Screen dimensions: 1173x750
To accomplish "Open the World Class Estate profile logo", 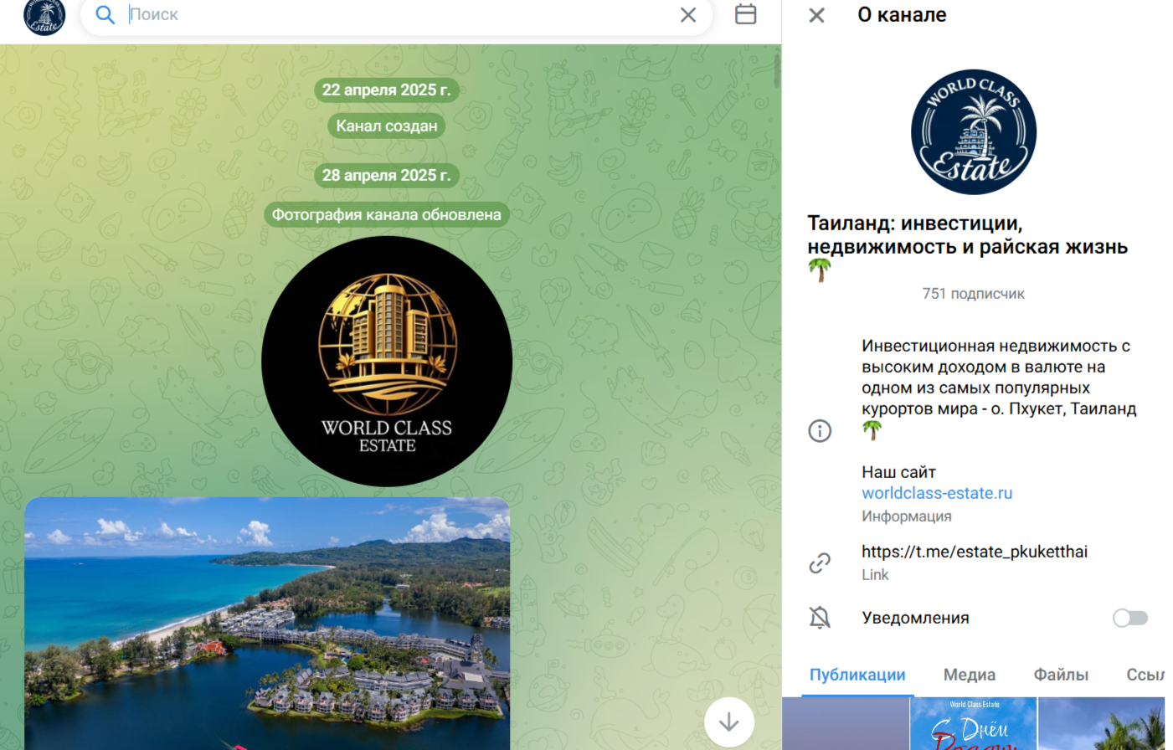I will [x=974, y=131].
